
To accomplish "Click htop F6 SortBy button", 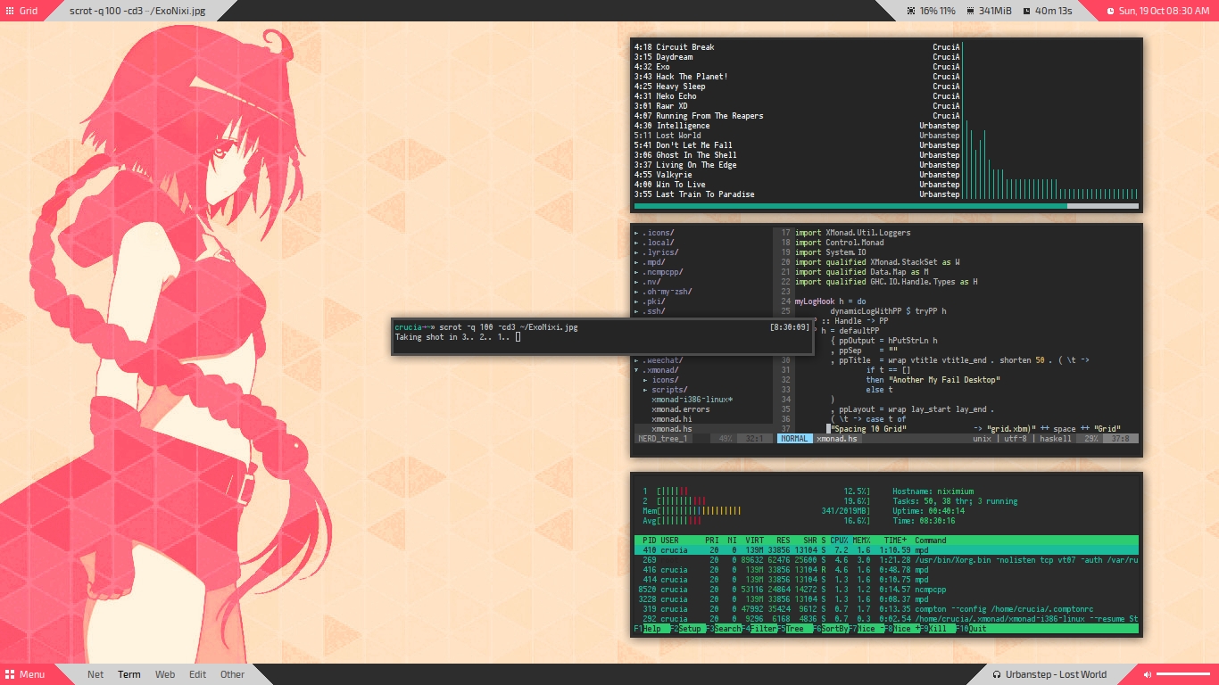I will click(831, 629).
